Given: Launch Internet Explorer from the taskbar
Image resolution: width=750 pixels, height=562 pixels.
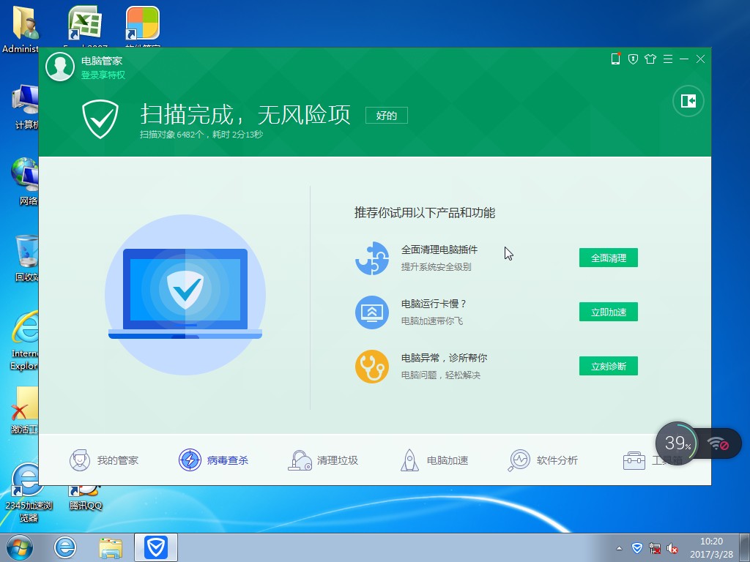Looking at the screenshot, I should pos(65,547).
